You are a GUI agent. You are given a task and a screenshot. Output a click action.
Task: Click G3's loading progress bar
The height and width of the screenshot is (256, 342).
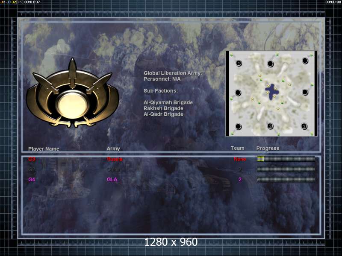click(286, 159)
